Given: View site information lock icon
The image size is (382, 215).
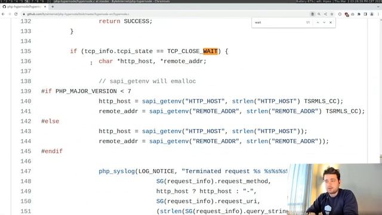Looking at the screenshot, I should click(x=24, y=14).
